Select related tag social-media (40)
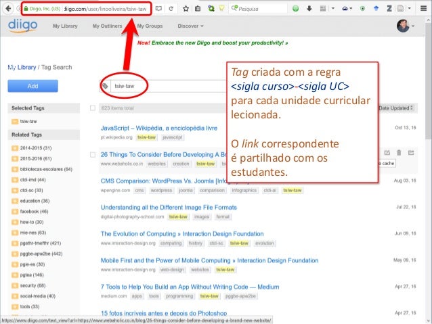Image resolution: width=432 pixels, height=324 pixels. pos(38,296)
